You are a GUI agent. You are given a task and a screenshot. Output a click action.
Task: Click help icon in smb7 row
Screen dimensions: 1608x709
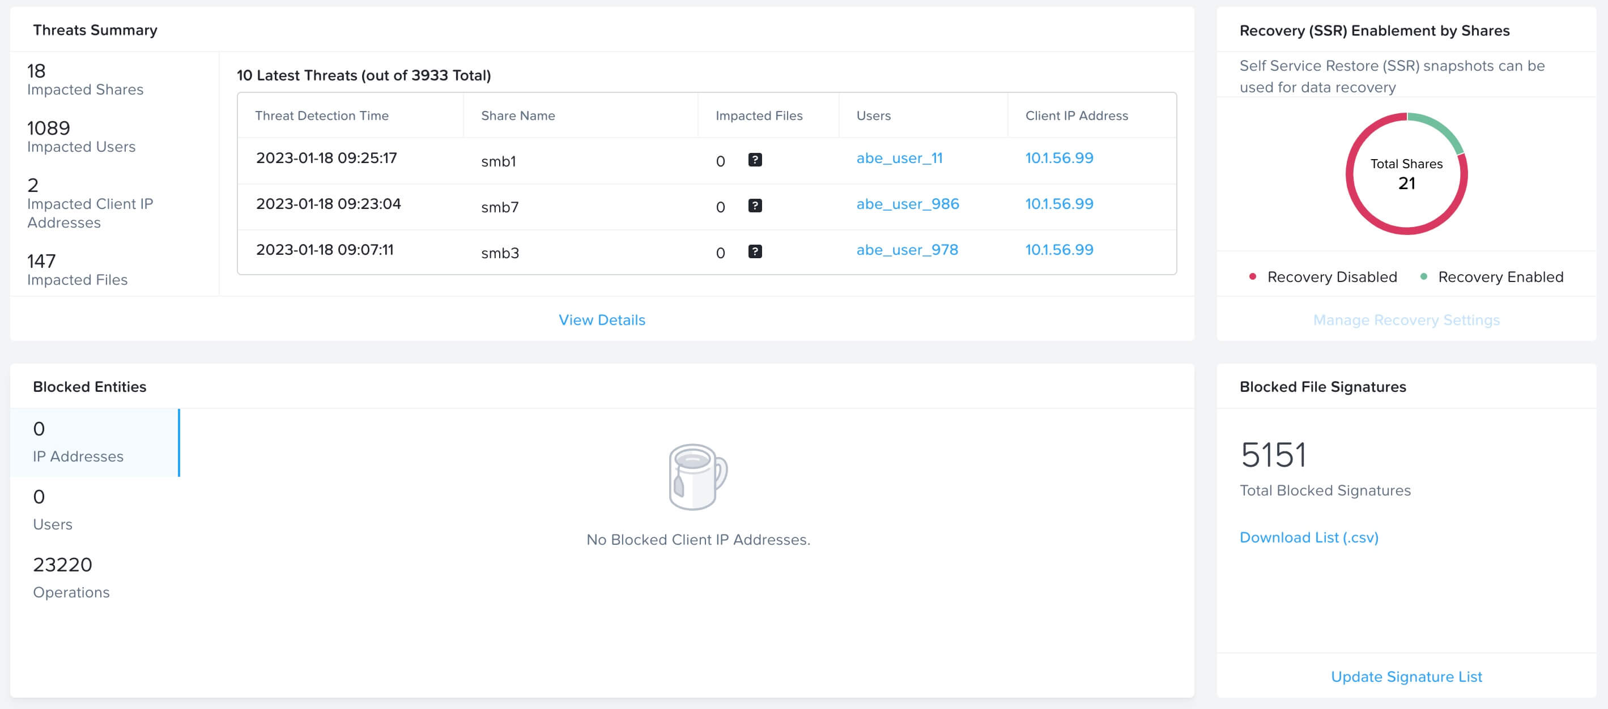click(x=755, y=206)
